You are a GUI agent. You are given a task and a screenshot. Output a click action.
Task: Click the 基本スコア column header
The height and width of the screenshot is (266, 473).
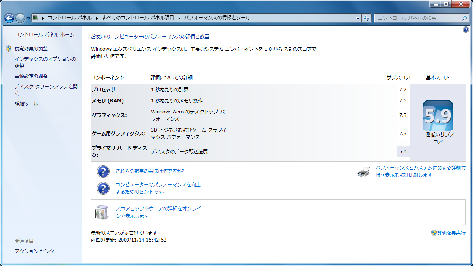[438, 78]
